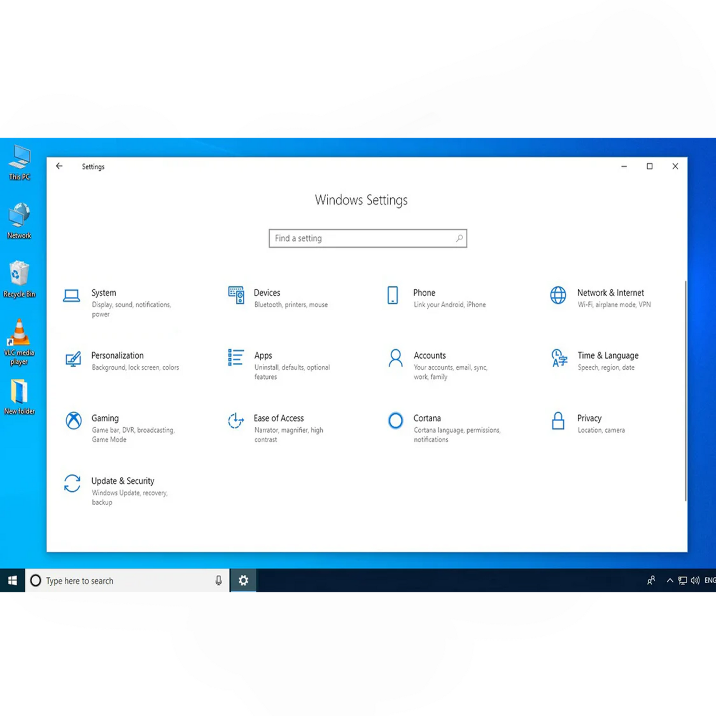Image resolution: width=716 pixels, height=716 pixels.
Task: Open the Windows Start menu
Action: (x=12, y=580)
